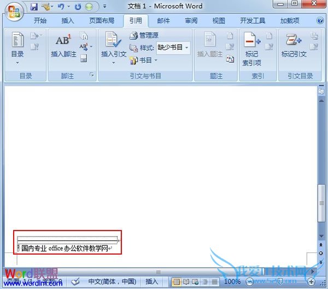The width and height of the screenshot is (328, 289).
Task: Switch to 开发工具 tab
Action: 253,21
